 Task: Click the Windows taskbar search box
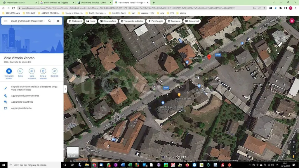point(34,165)
